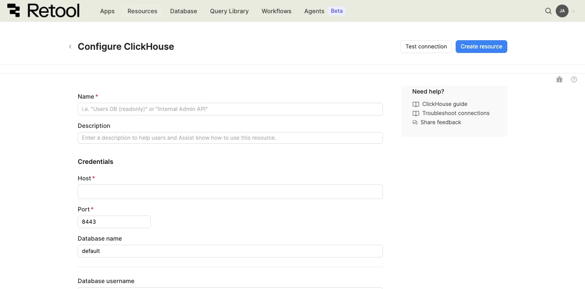The height and width of the screenshot is (289, 585).
Task: Go back using the left chevron arrow
Action: 70,47
